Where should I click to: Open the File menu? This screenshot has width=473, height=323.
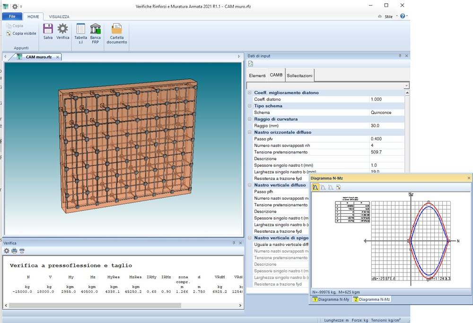click(x=12, y=17)
